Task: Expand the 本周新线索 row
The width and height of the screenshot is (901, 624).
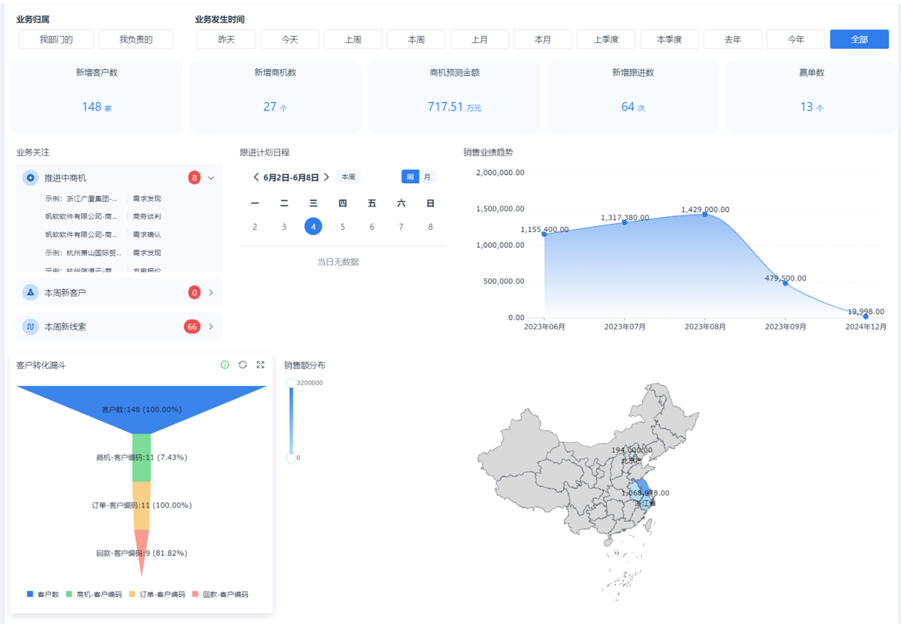Action: (211, 327)
